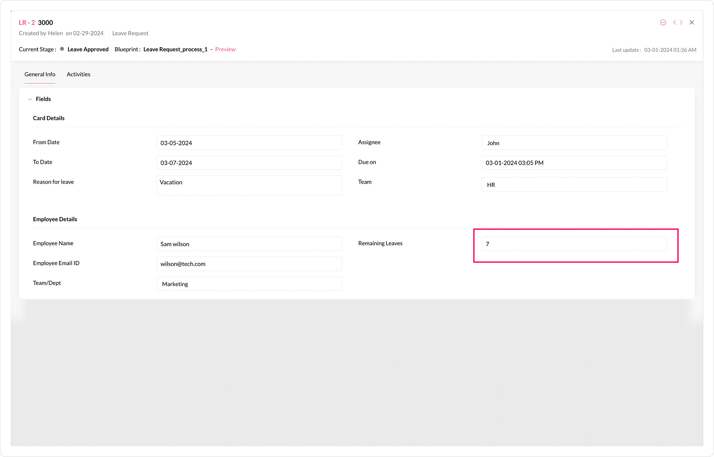Collapse the Fields section chevron
The width and height of the screenshot is (714, 457).
[x=30, y=99]
